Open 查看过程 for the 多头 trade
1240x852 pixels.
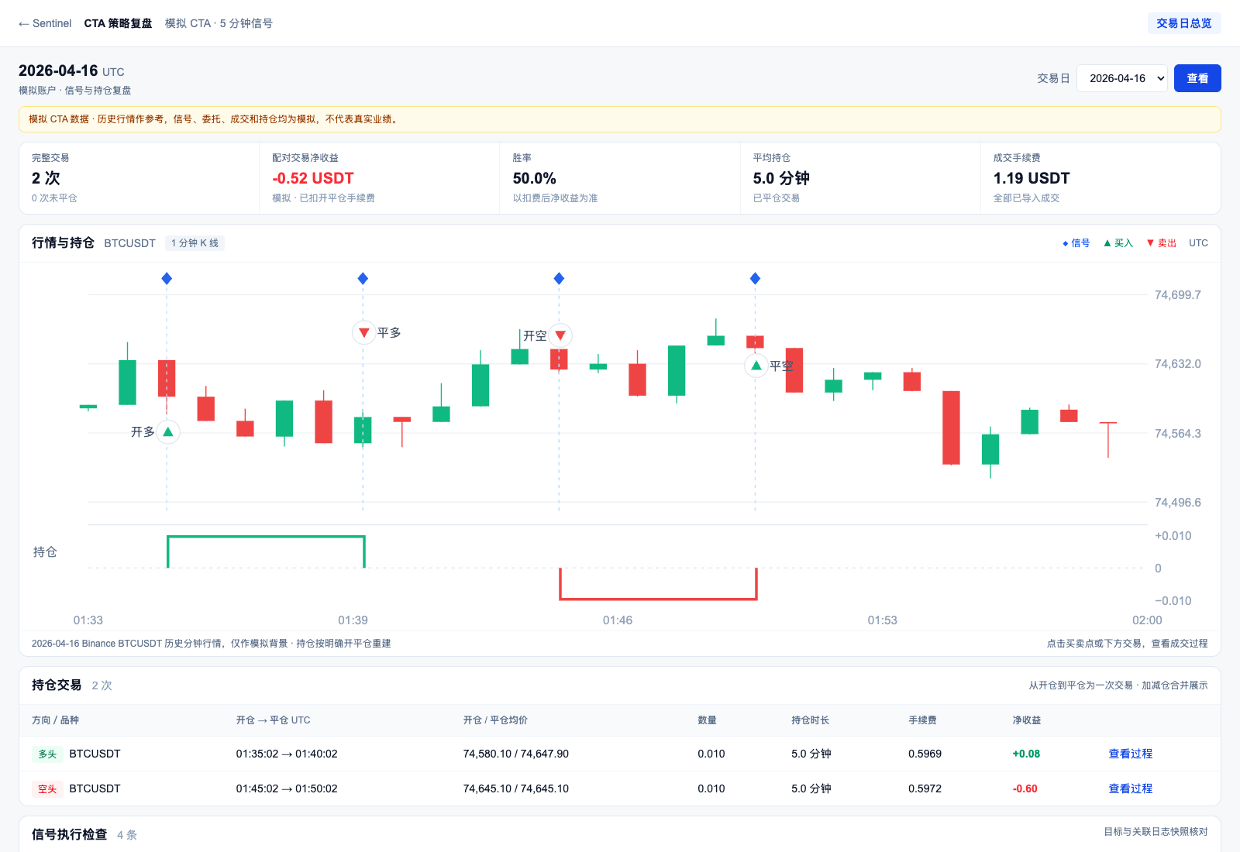coord(1130,754)
